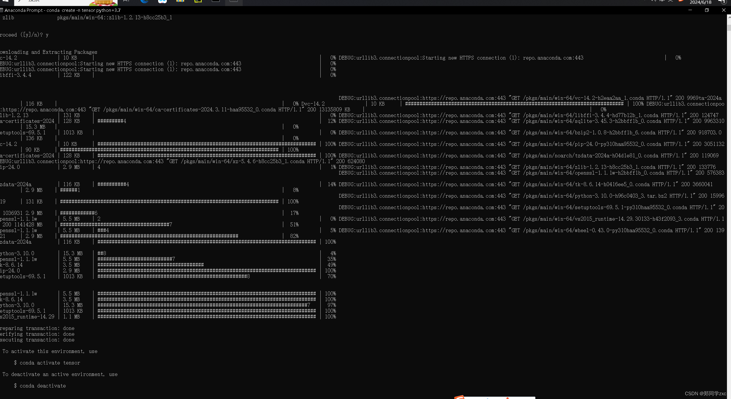Click the ca-certificates-2024.3.11-haa95532_0.conda GET line
This screenshot has height=399, width=731.
click(175, 110)
